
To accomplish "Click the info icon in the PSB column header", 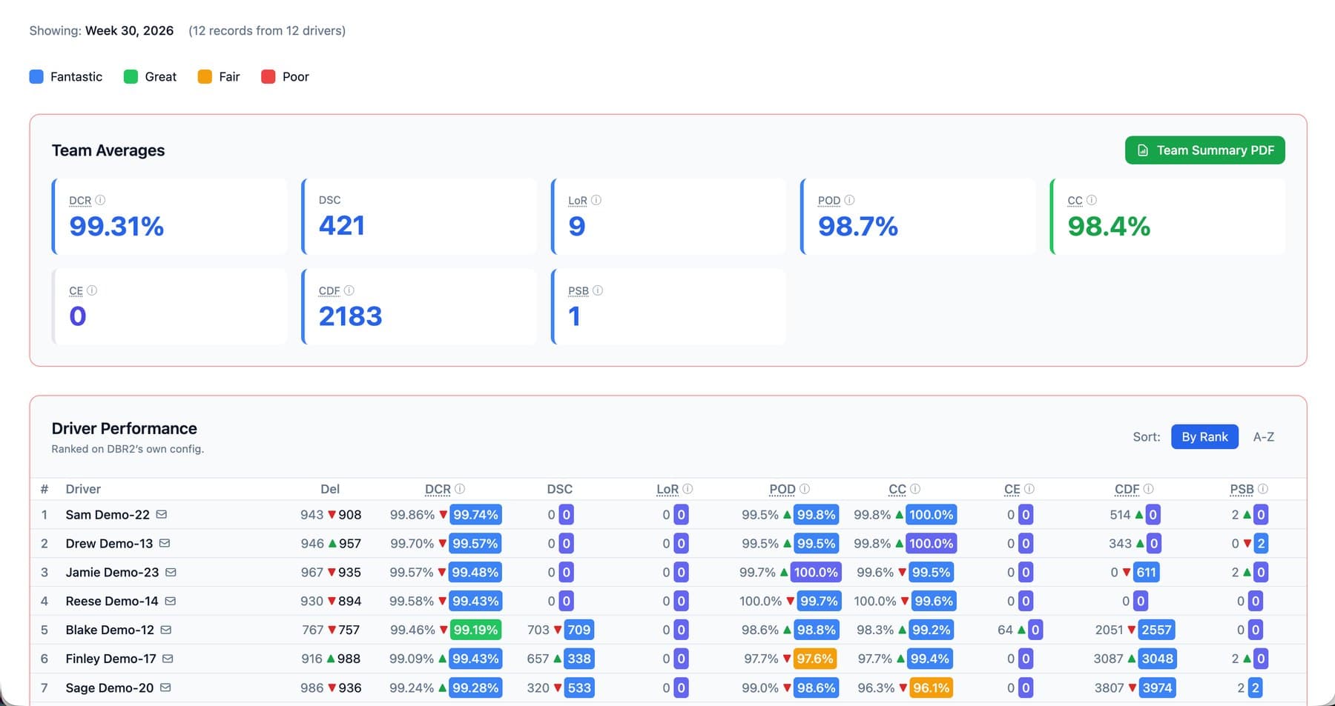I will 1263,489.
